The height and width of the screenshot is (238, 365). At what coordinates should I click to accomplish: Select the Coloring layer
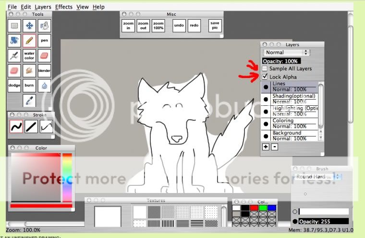(x=294, y=124)
